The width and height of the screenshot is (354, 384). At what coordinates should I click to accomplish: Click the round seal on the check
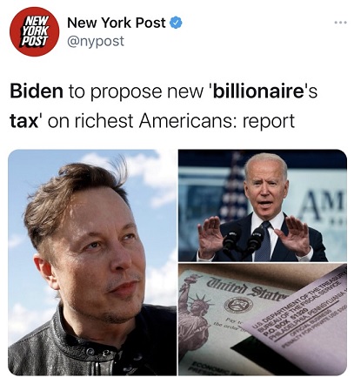(x=238, y=305)
